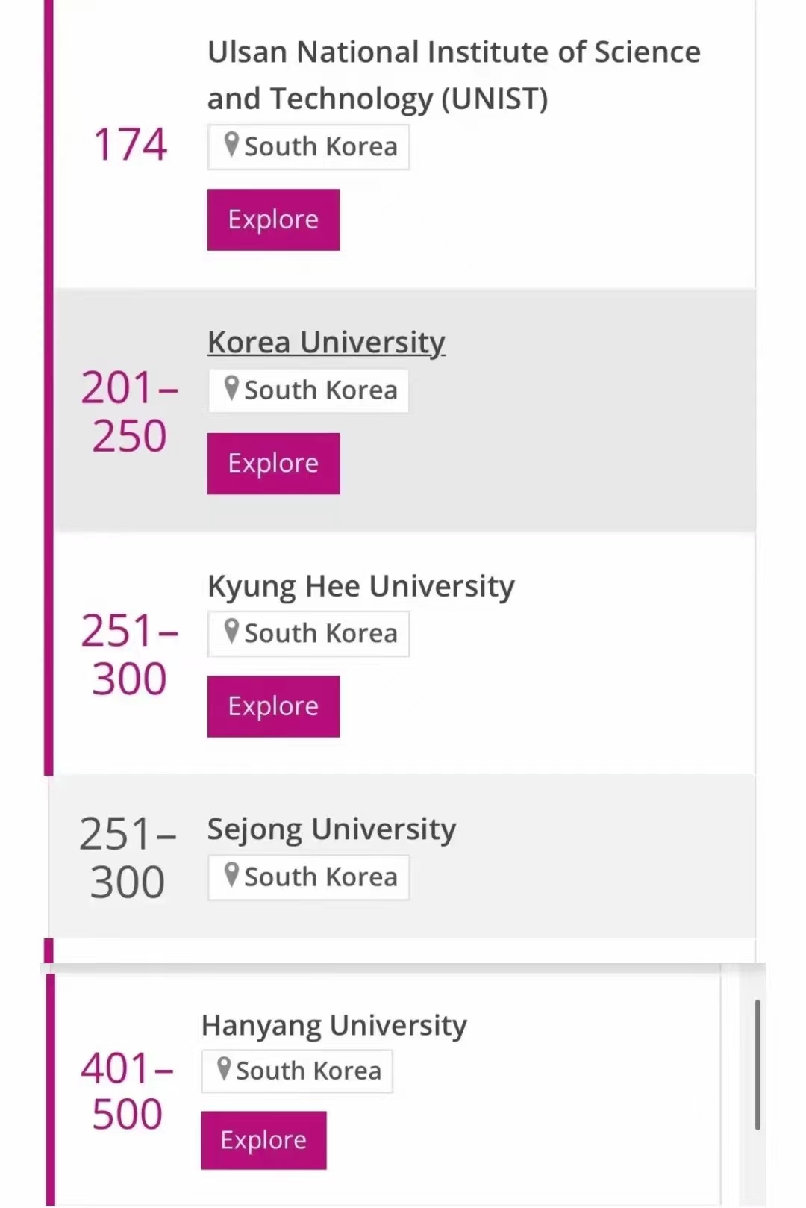Click South Korea tag under Sejong University
The image size is (806, 1208).
point(308,877)
